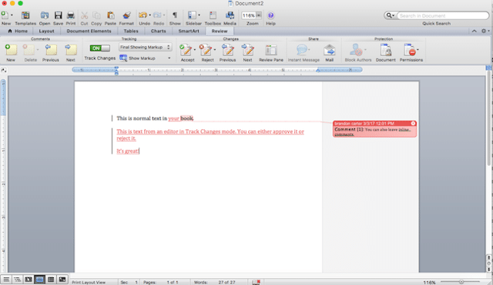This screenshot has width=493, height=285.
Task: Open the zoom percentage dropdown
Action: [x=259, y=15]
